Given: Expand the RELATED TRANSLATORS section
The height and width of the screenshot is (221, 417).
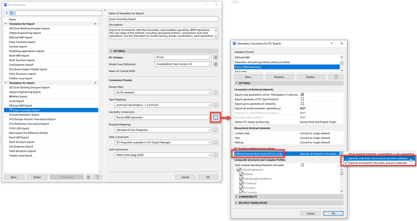Looking at the screenshot, I should pos(289,203).
